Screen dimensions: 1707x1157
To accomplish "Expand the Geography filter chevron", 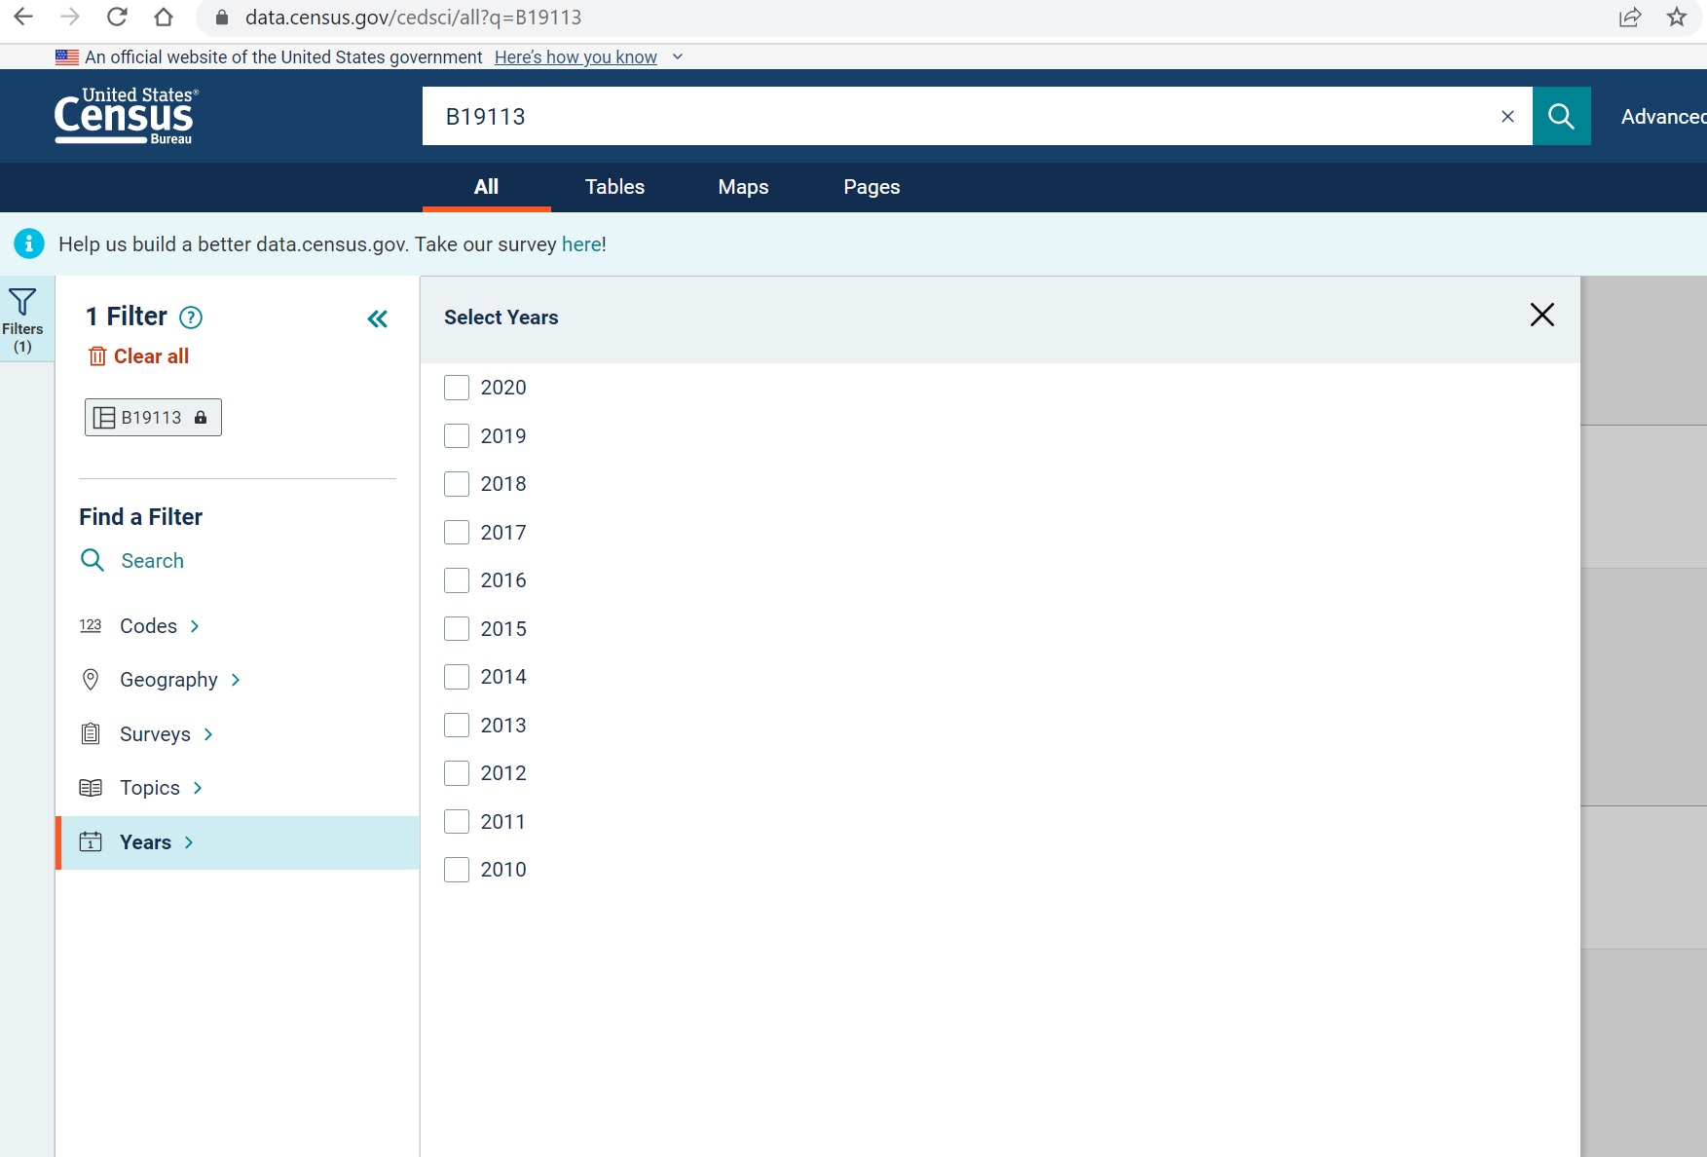I will pos(236,680).
